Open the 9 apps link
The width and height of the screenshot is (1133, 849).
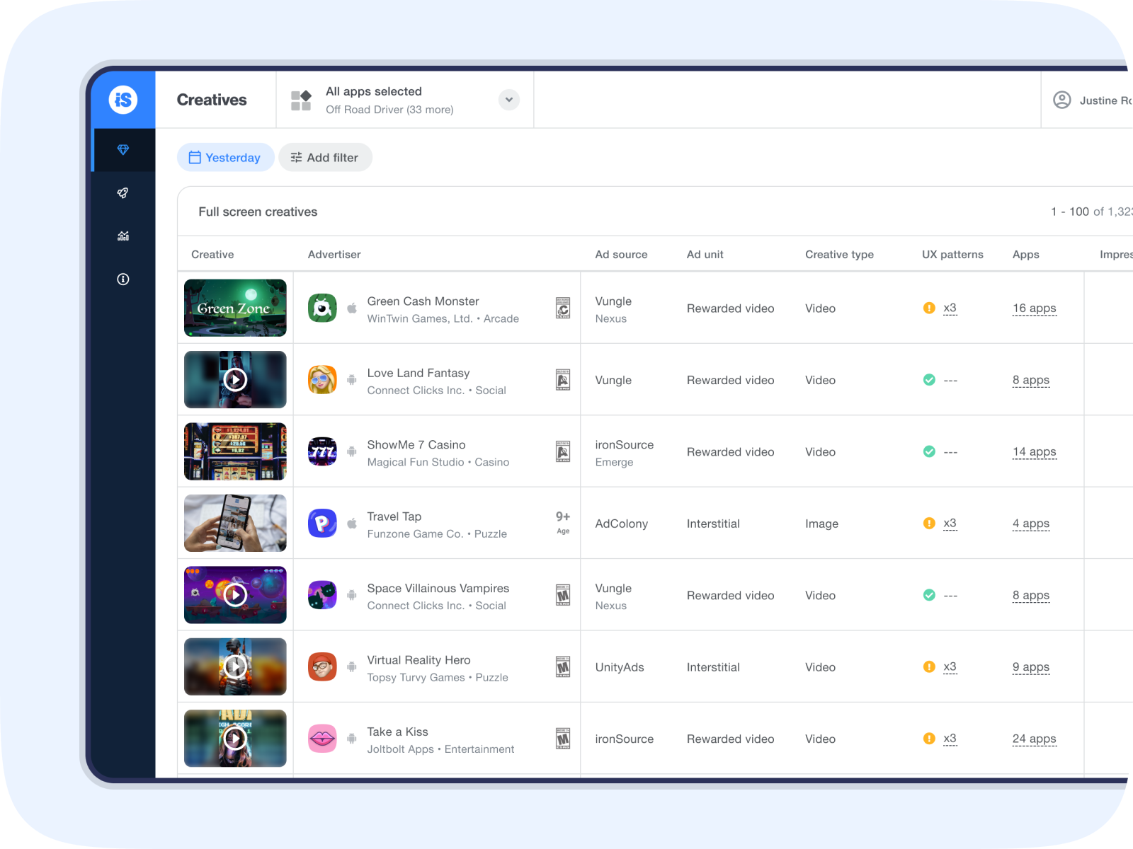pyautogui.click(x=1031, y=666)
